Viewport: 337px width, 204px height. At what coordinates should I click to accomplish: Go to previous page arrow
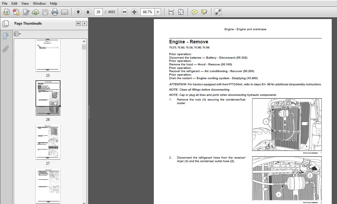[78, 12]
